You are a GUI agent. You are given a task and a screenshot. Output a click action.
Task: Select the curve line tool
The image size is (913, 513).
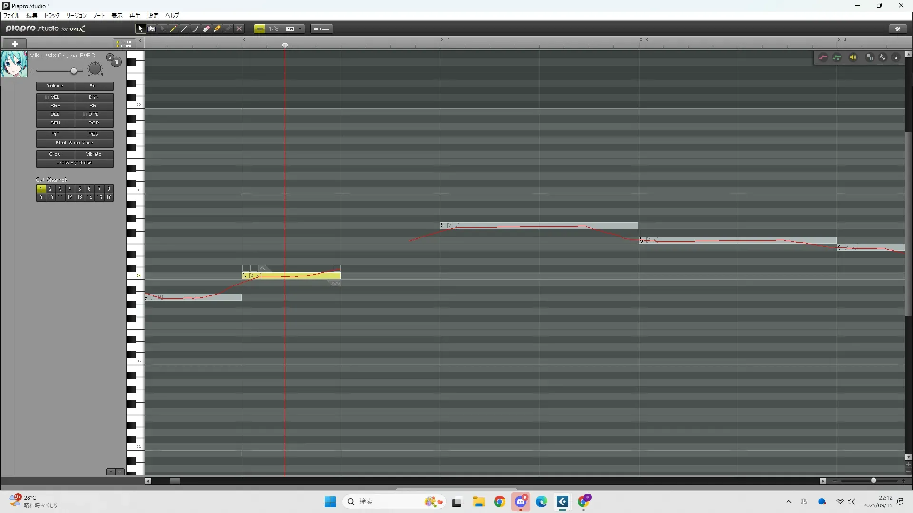[x=195, y=29]
